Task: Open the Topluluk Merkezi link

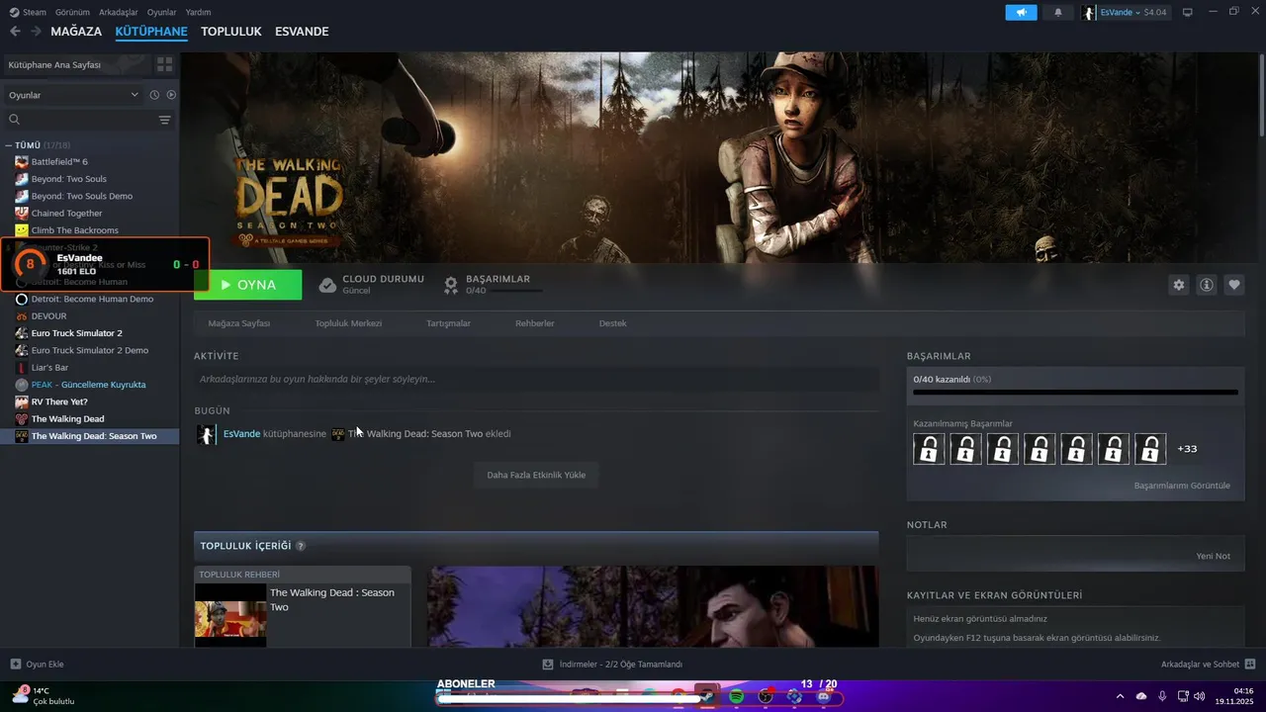Action: [x=348, y=323]
